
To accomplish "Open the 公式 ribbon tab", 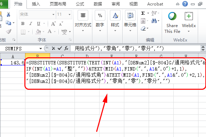I will pos(80,4).
